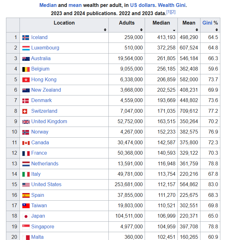Open the United Kingdom link
The height and width of the screenshot is (240, 232).
tap(49, 121)
